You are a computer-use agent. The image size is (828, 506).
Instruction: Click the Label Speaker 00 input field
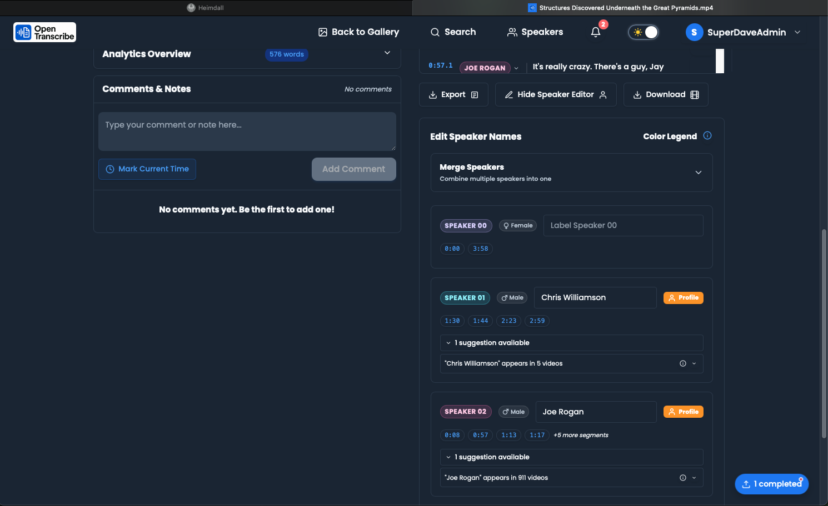click(623, 226)
